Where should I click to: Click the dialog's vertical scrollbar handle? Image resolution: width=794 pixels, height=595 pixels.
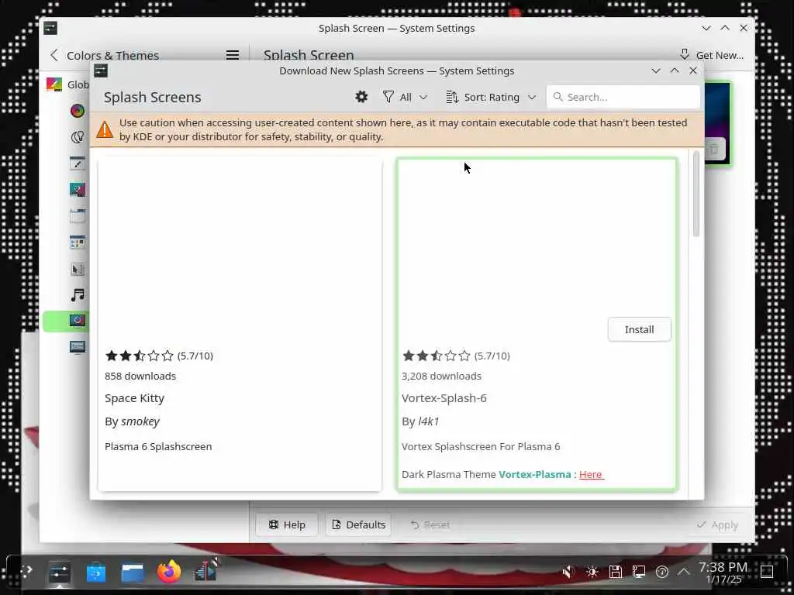coord(696,194)
